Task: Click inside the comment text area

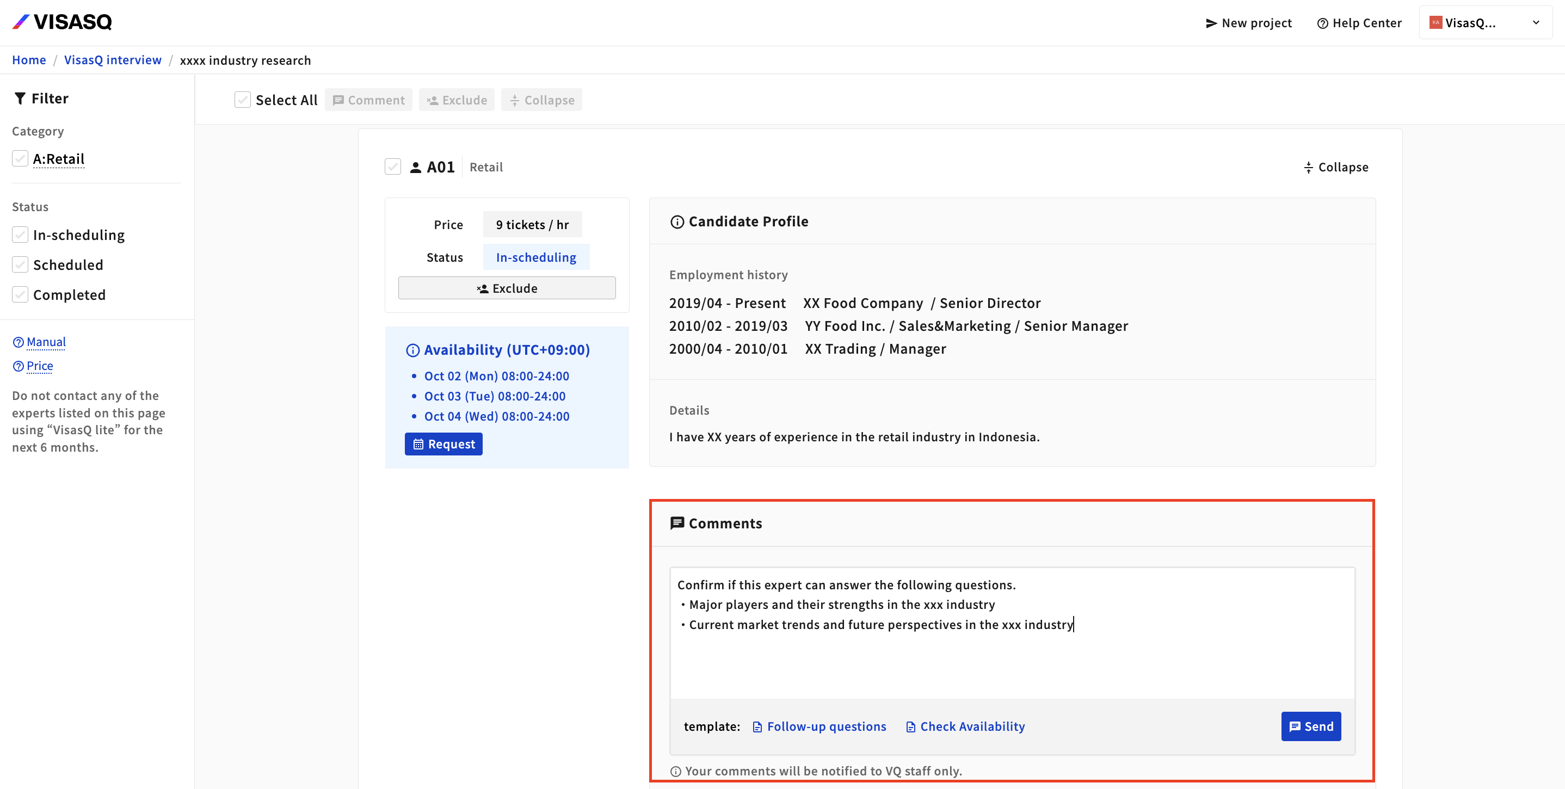Action: pos(1012,633)
